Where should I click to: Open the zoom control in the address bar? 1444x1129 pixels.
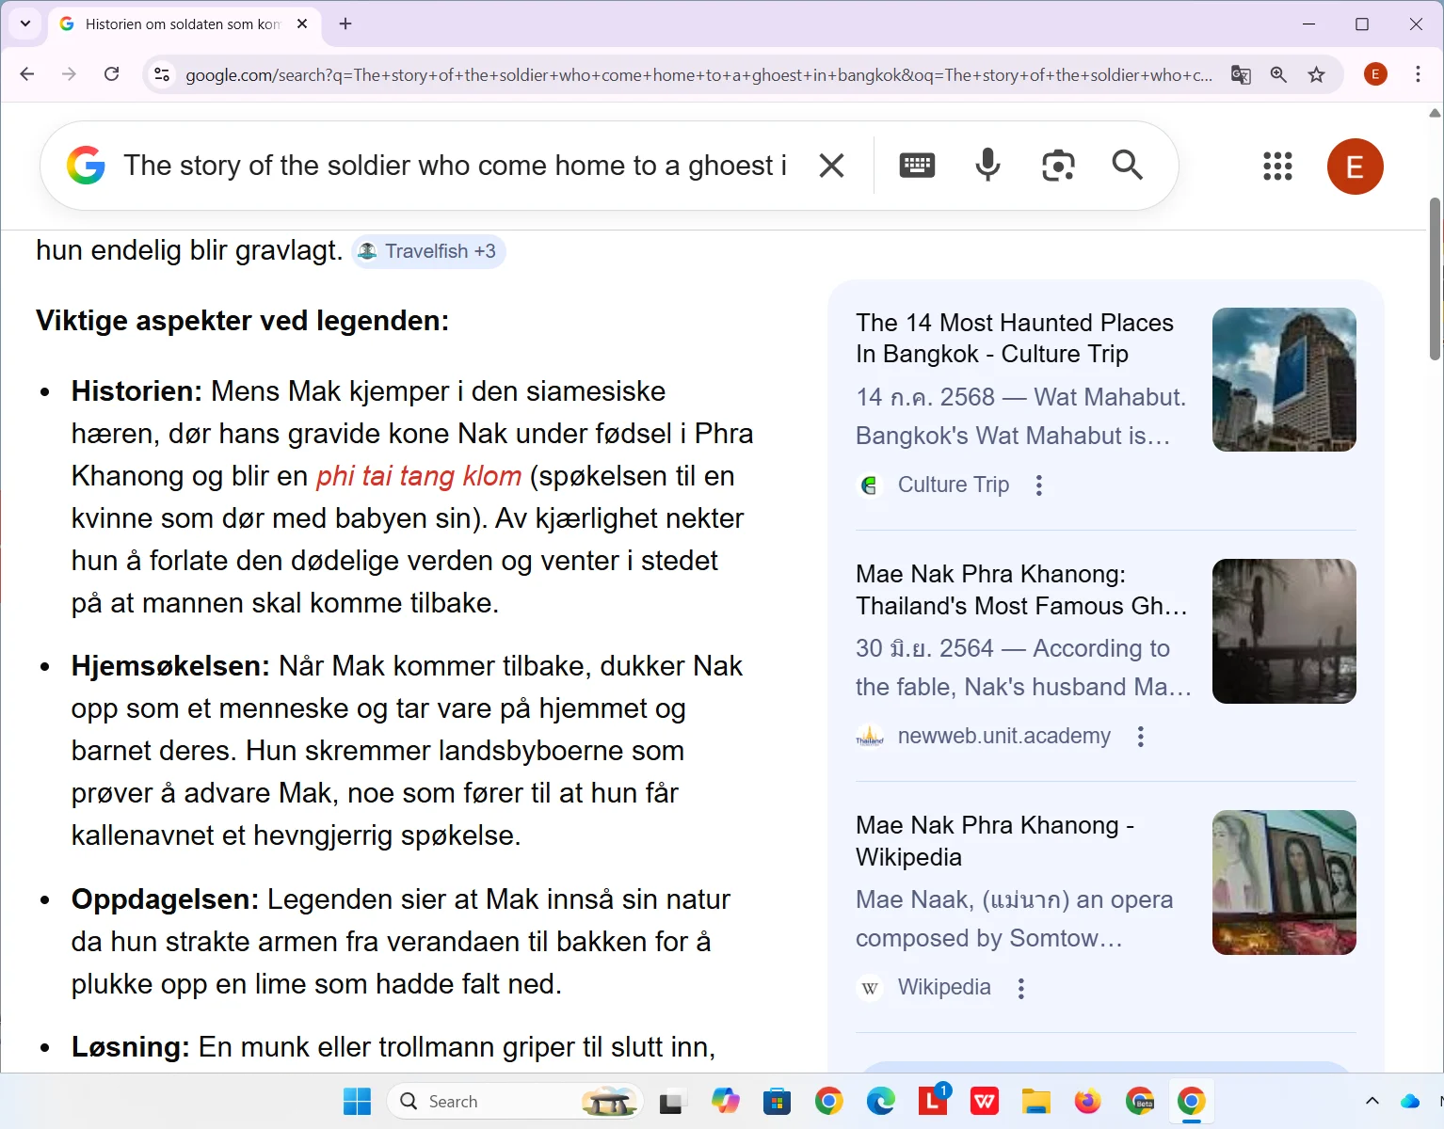pyautogui.click(x=1278, y=74)
